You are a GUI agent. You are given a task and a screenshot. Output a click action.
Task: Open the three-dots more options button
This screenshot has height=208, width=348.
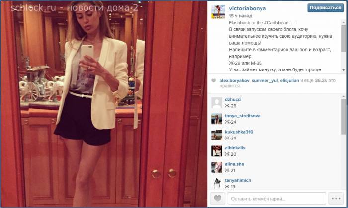pyautogui.click(x=336, y=198)
